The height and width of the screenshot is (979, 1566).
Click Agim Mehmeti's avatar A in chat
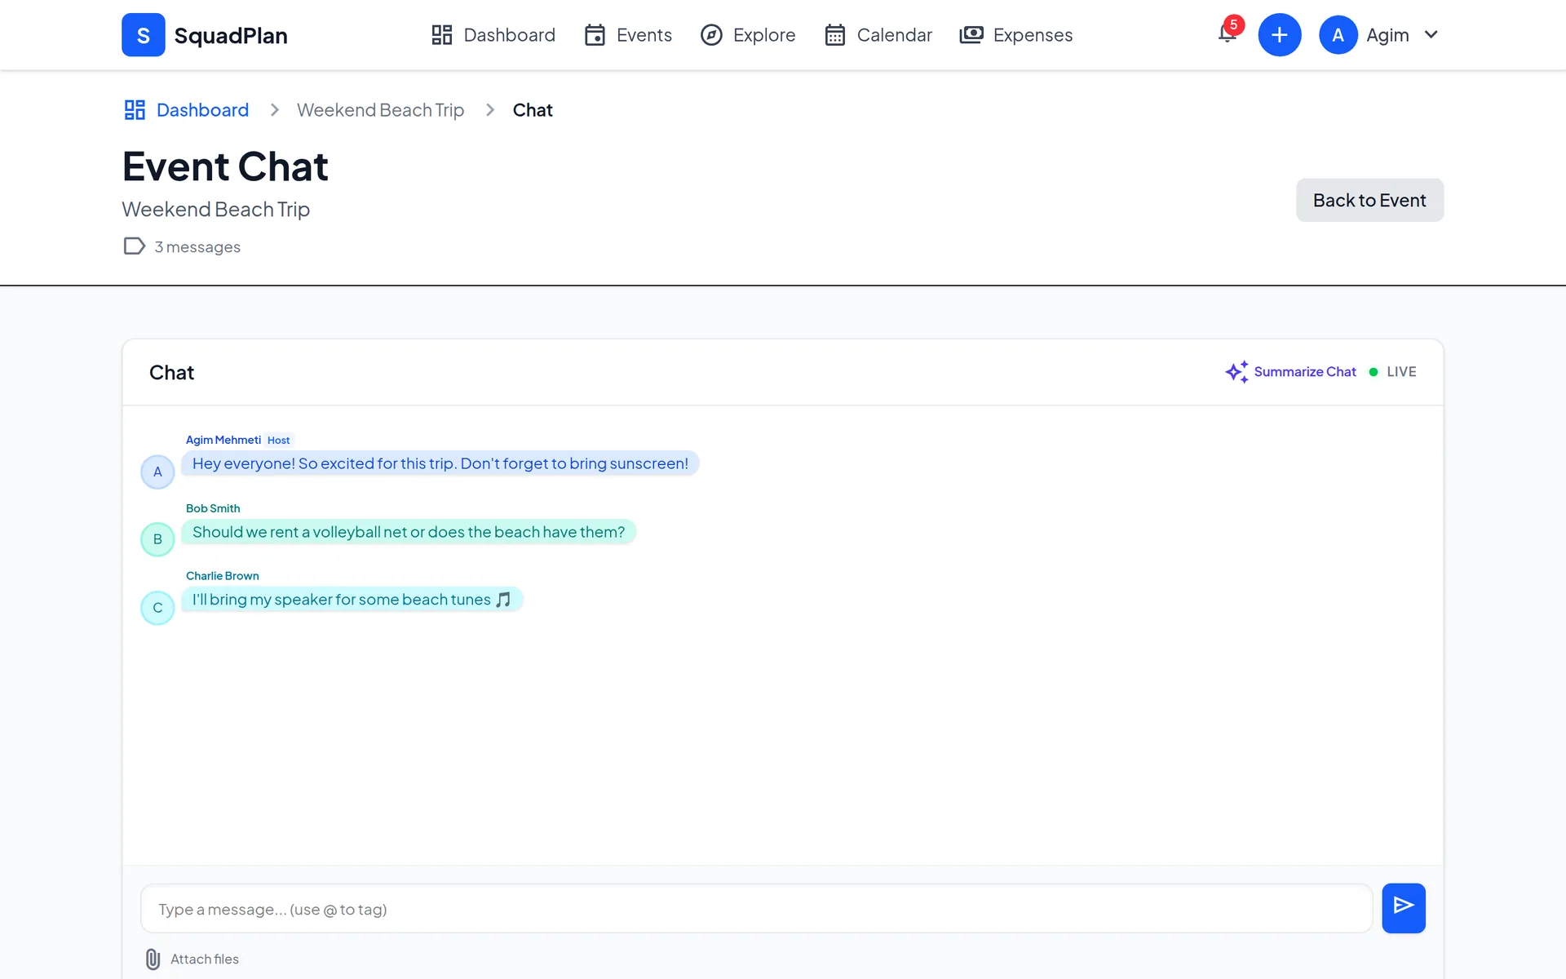157,472
